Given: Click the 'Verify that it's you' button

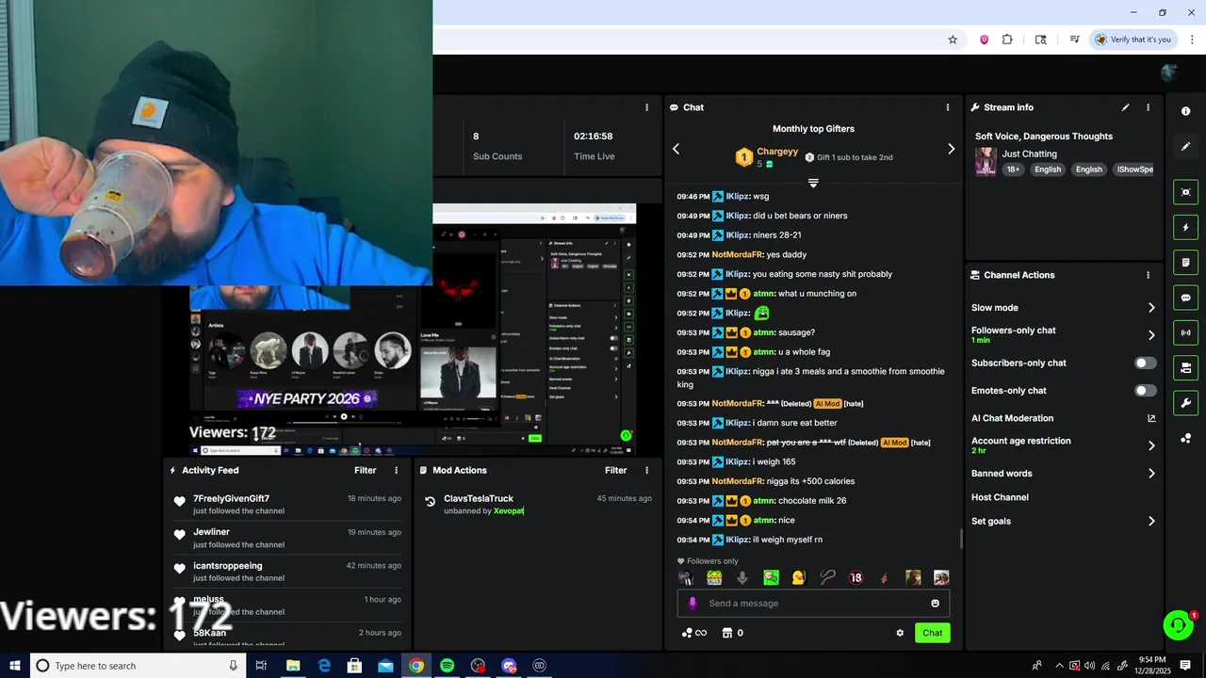Looking at the screenshot, I should pos(1133,40).
